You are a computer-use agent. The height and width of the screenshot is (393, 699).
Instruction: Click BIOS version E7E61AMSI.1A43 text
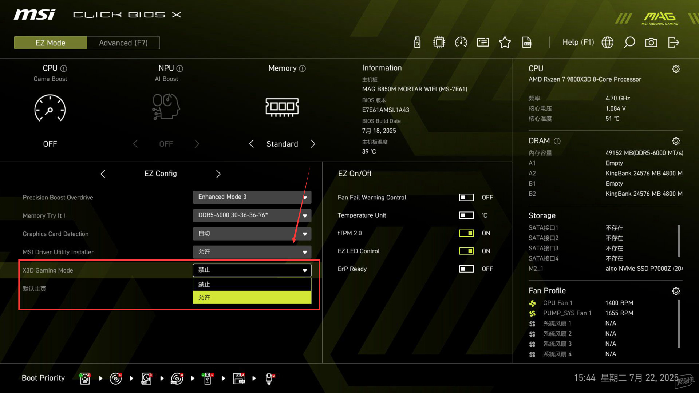[x=386, y=110]
